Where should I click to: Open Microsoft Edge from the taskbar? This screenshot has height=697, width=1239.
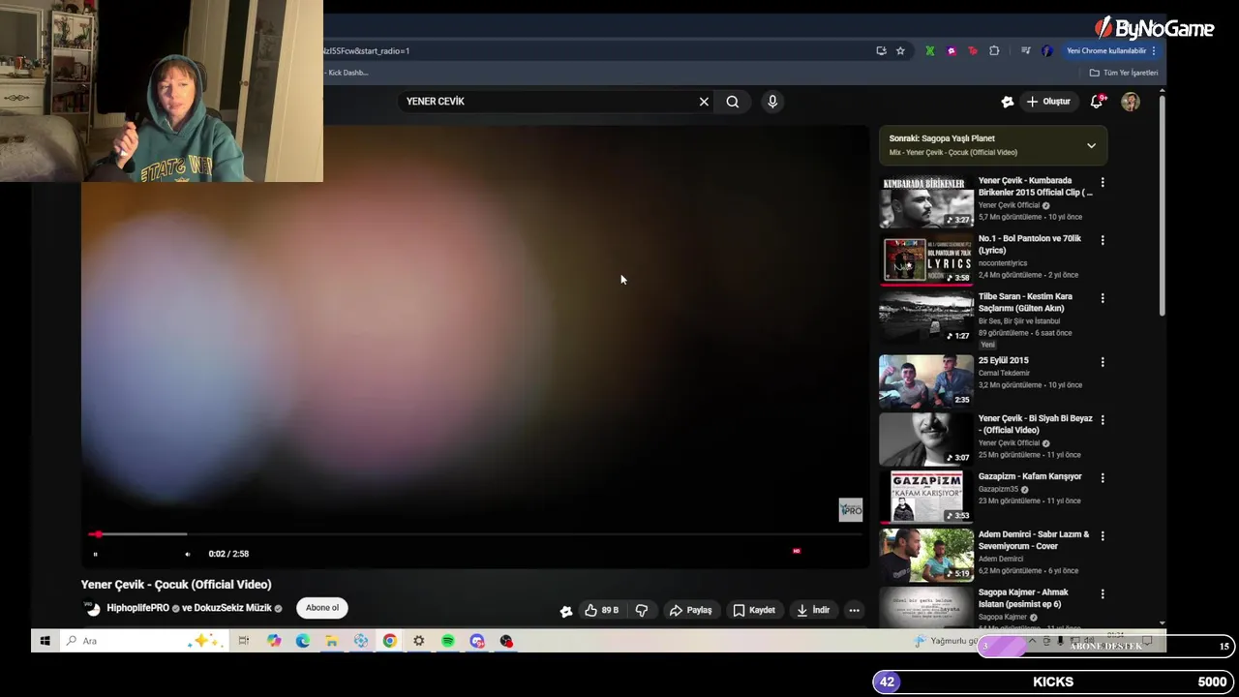(x=303, y=641)
